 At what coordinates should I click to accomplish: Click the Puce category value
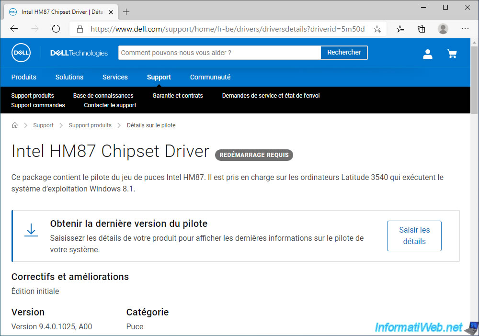tap(135, 326)
